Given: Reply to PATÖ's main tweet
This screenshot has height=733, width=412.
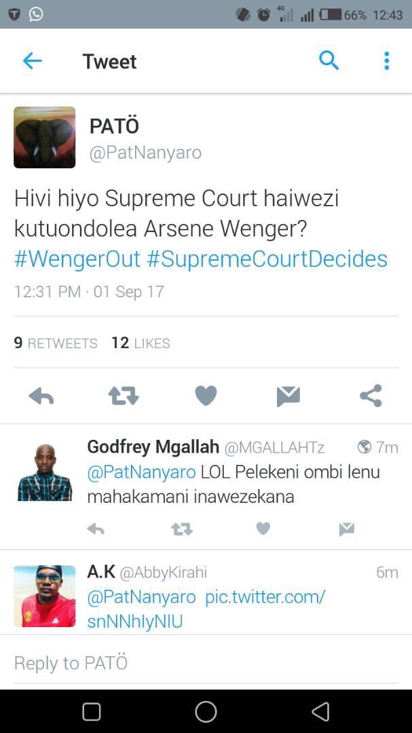Looking at the screenshot, I should pyautogui.click(x=41, y=396).
